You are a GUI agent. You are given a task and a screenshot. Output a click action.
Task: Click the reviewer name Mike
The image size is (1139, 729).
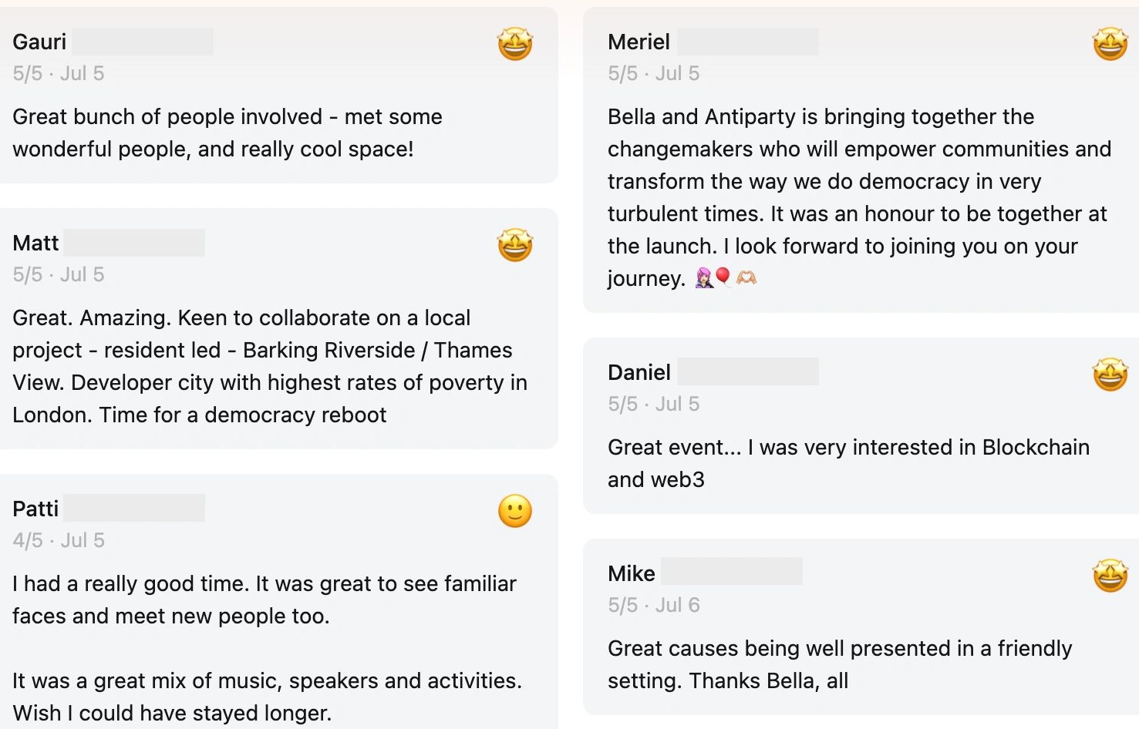(x=632, y=573)
